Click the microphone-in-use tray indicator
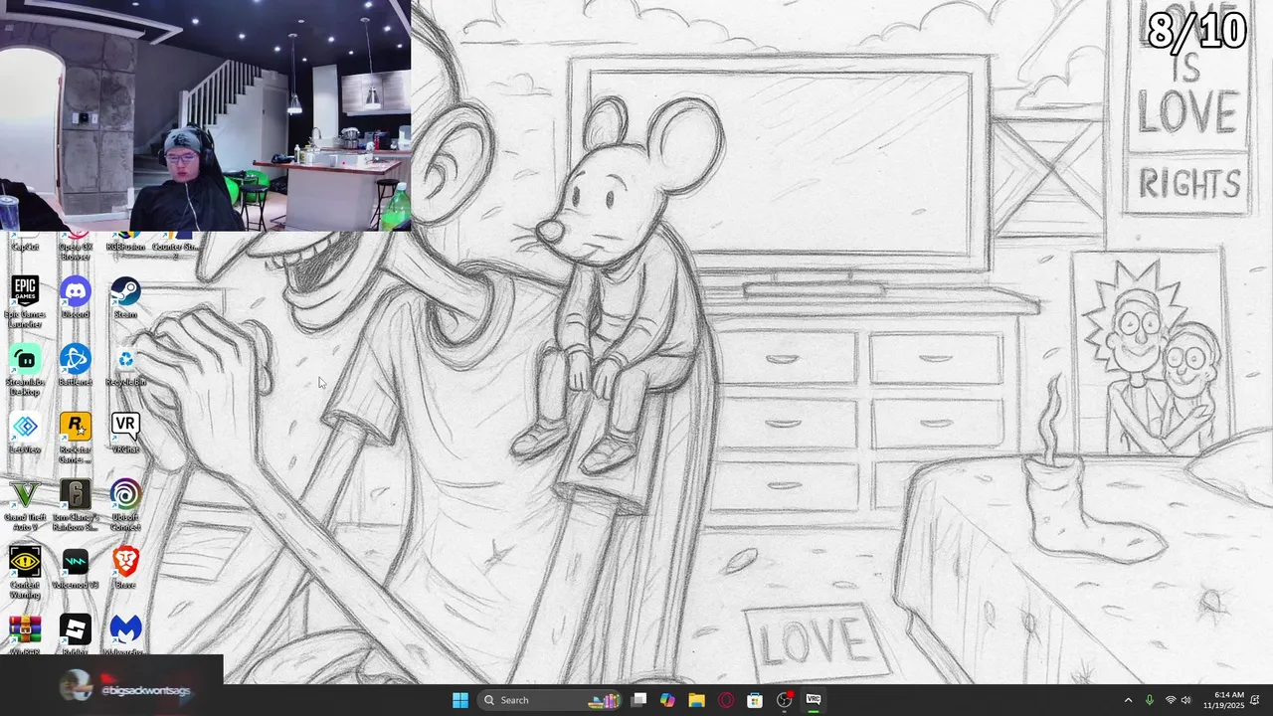This screenshot has width=1273, height=716. coord(1150,700)
